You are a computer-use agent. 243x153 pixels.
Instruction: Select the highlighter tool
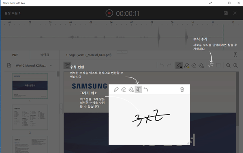pos(186,65)
